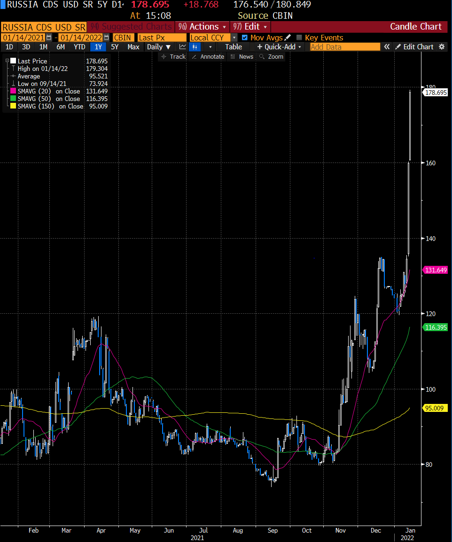Click the CBIN source field
The image size is (452, 542).
[124, 38]
